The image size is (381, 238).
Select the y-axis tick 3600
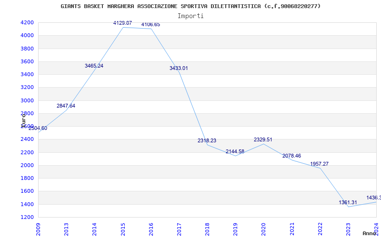click(x=27, y=61)
